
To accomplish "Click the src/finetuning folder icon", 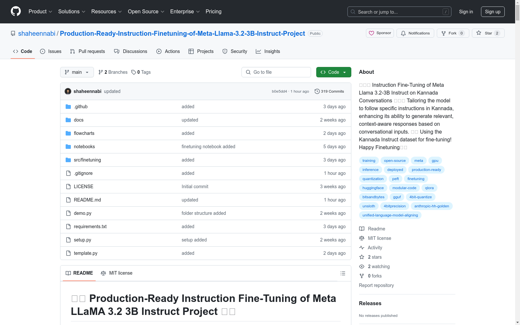I will click(68, 160).
